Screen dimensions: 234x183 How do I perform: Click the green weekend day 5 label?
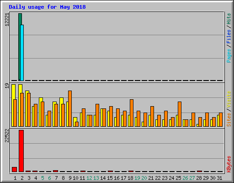click(x=43, y=178)
